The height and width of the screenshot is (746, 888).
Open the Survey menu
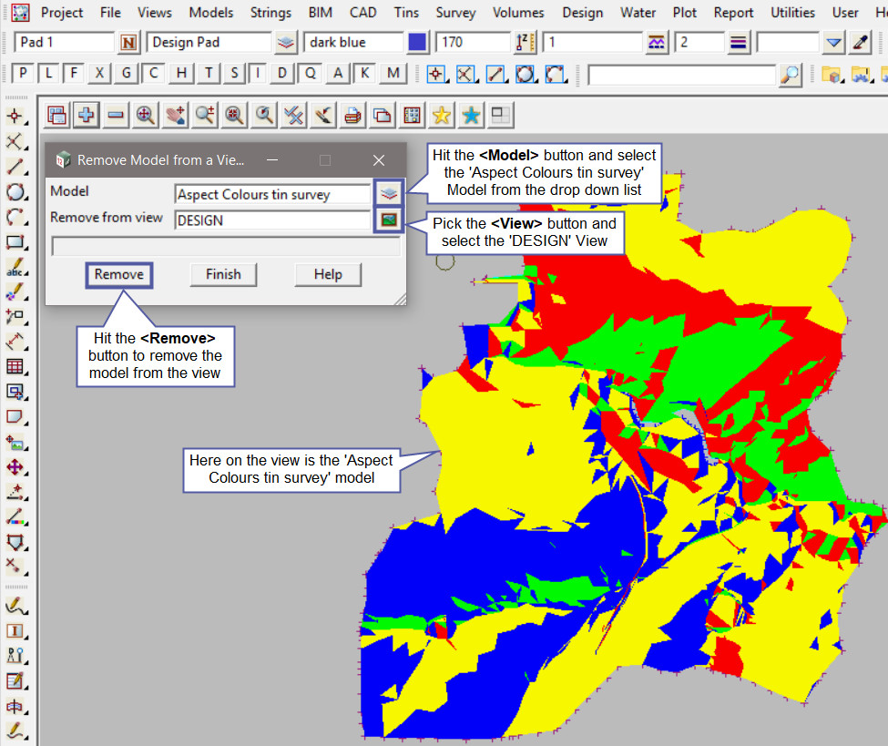(x=455, y=13)
